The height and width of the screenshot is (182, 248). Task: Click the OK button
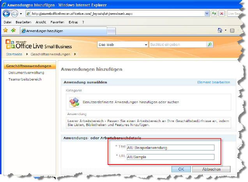point(181,169)
